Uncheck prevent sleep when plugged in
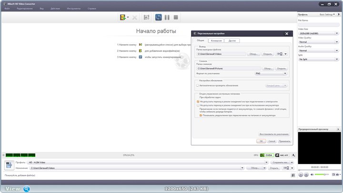This screenshot has height=193, width=343. click(198, 101)
